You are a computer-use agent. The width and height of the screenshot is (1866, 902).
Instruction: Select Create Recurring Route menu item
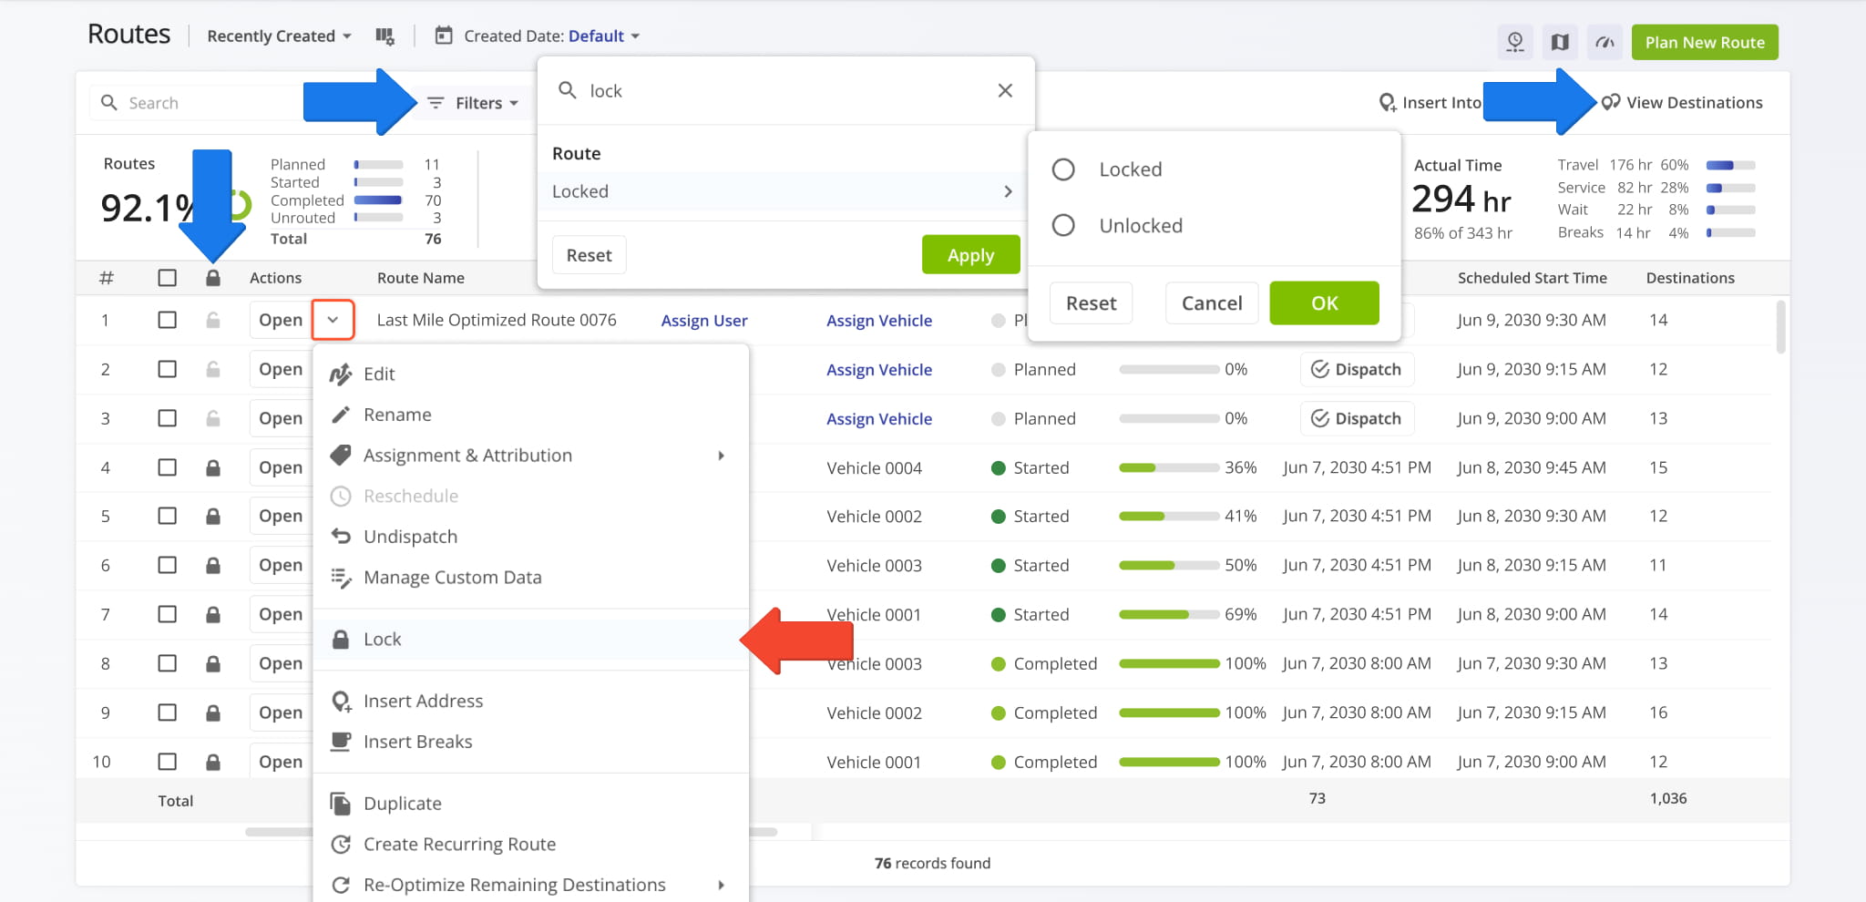(x=530, y=845)
